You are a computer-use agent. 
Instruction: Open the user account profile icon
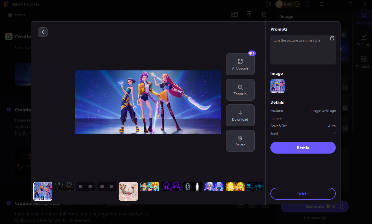(307, 4)
